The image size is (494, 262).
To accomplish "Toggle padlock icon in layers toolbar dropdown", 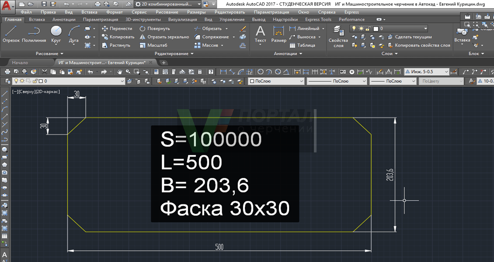I will [35, 81].
